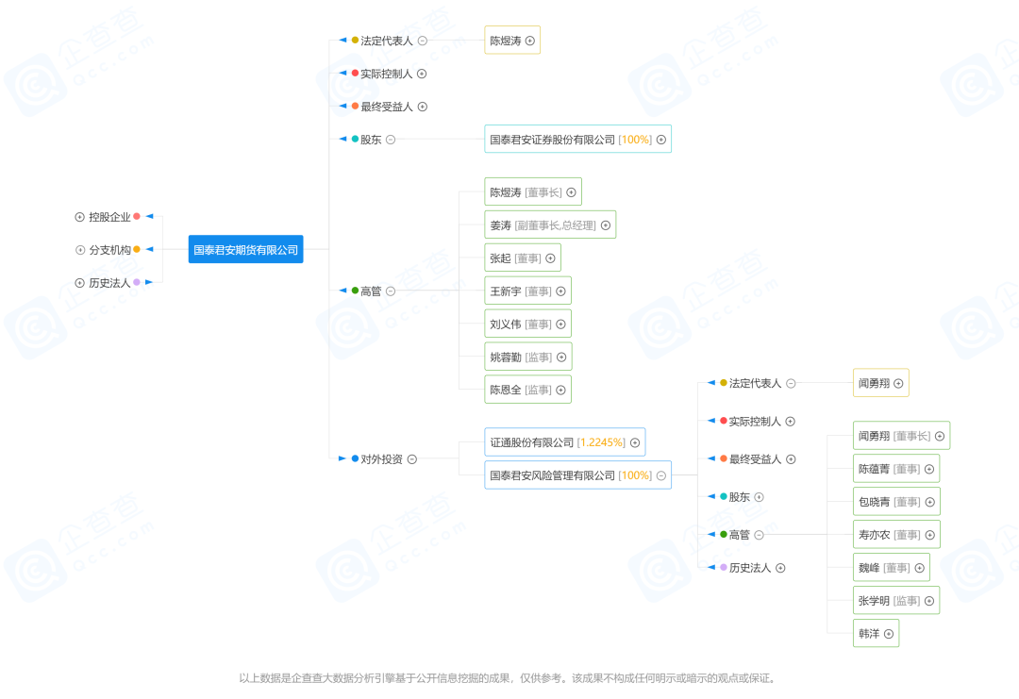The width and height of the screenshot is (1019, 699).
Task: Expand the top 最终受益人 branch
Action: tap(423, 107)
